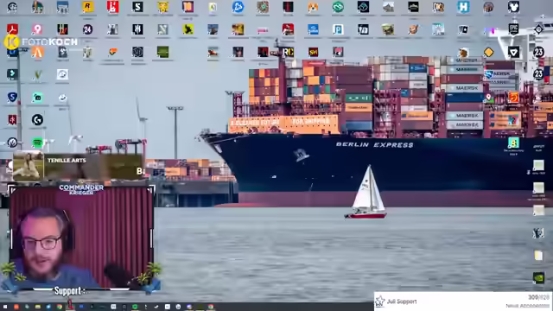
Task: Open the pink map pin desktop icon
Action: point(37,29)
